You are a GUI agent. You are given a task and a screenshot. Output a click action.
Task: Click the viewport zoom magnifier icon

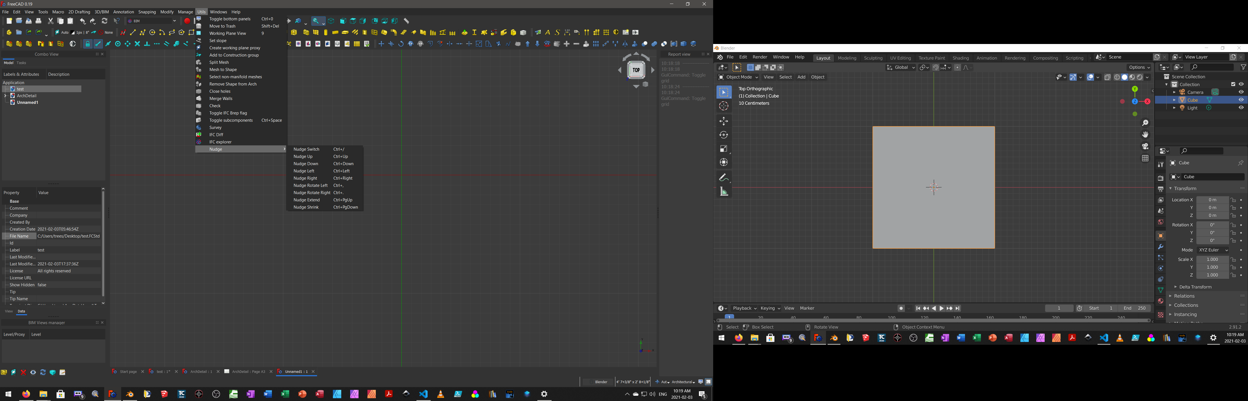pos(1145,123)
